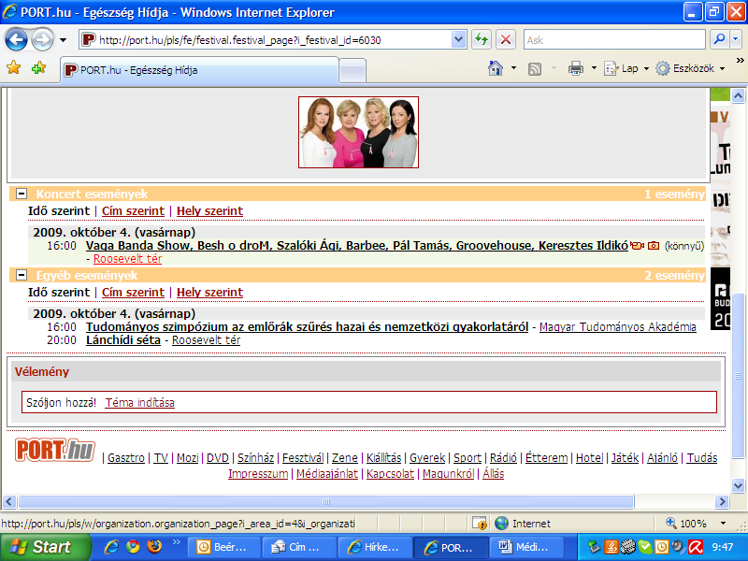Select the PORT.hu - Egészség Hídja tab

[199, 70]
